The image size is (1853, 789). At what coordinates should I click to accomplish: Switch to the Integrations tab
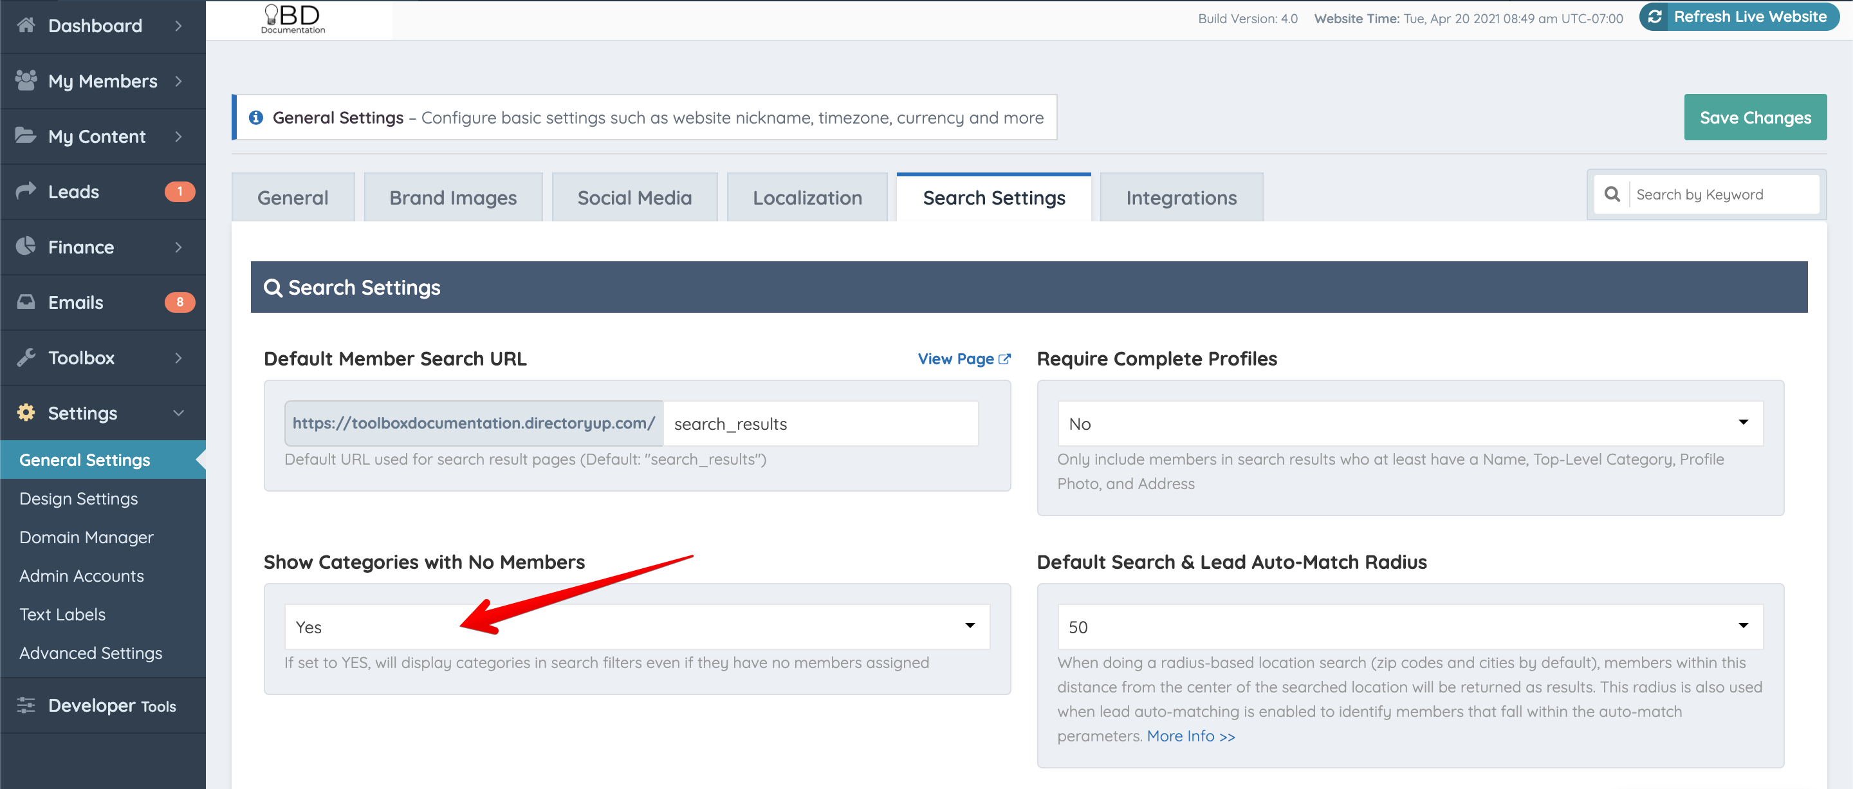coord(1181,198)
